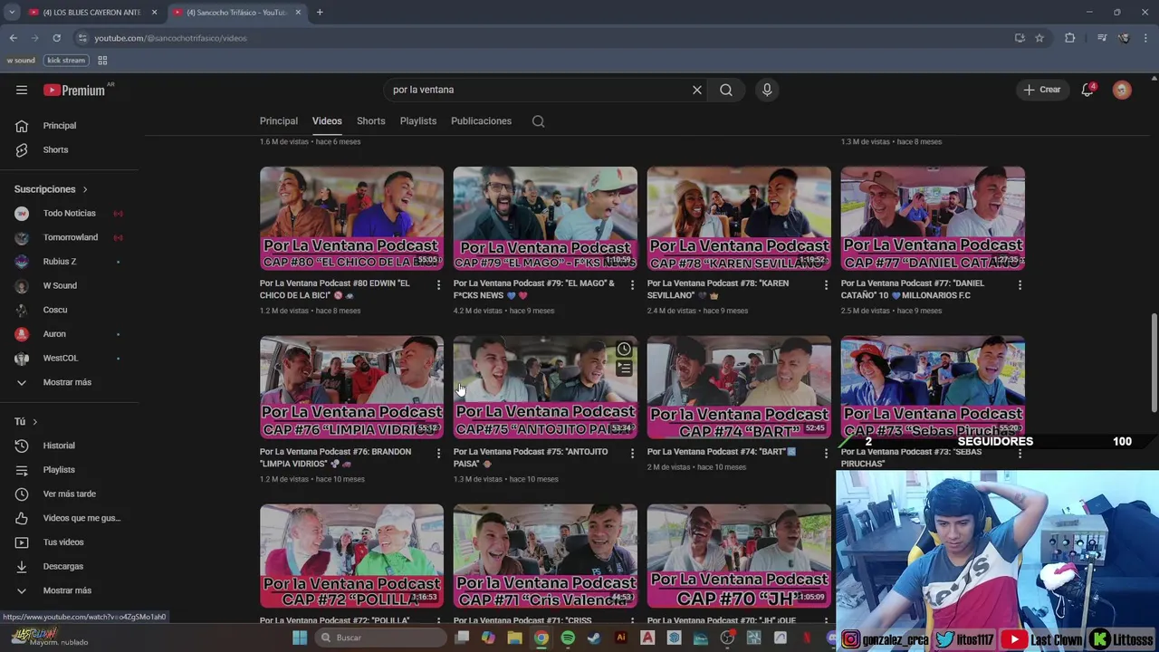Screen dimensions: 1159x652
Task: Open options menu for Podcast #78 video
Action: (826, 285)
